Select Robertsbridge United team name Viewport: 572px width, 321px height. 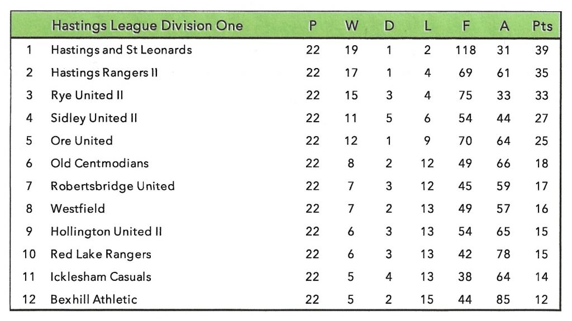[x=112, y=186]
